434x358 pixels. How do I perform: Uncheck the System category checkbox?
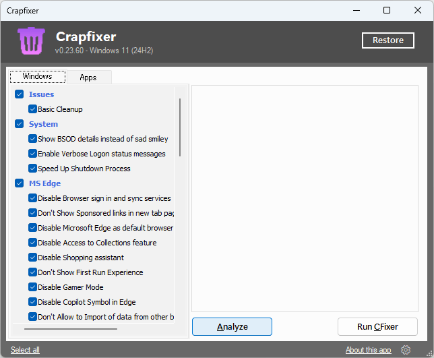[x=19, y=124]
